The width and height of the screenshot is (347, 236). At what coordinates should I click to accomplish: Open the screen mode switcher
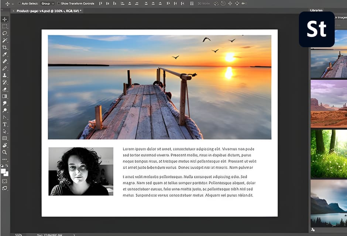(x=4, y=188)
